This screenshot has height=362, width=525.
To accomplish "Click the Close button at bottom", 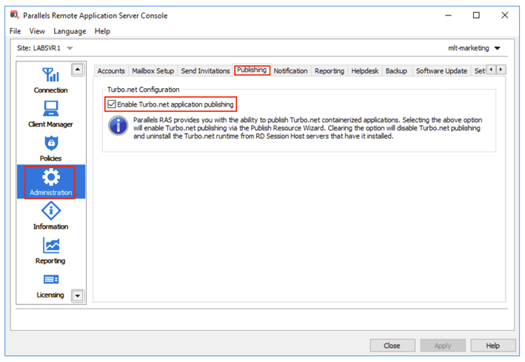I will click(x=392, y=346).
